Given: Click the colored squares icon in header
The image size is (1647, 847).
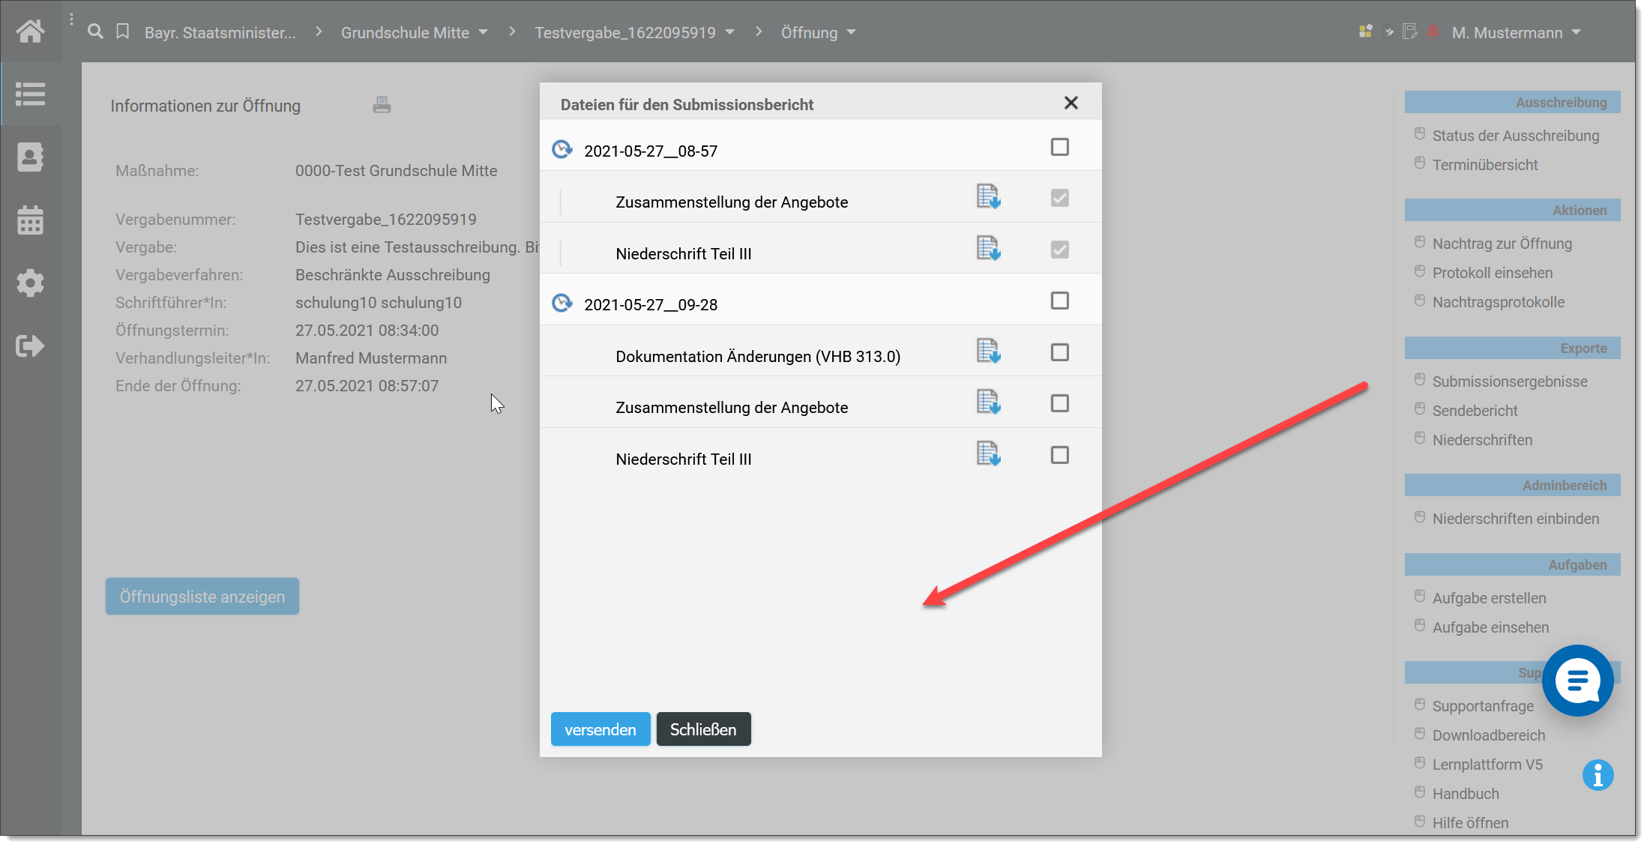Looking at the screenshot, I should 1366,31.
